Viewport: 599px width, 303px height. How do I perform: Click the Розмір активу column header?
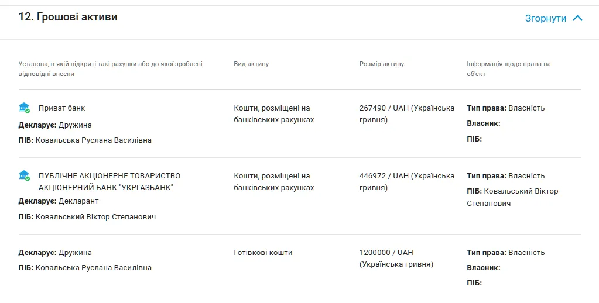coord(381,64)
